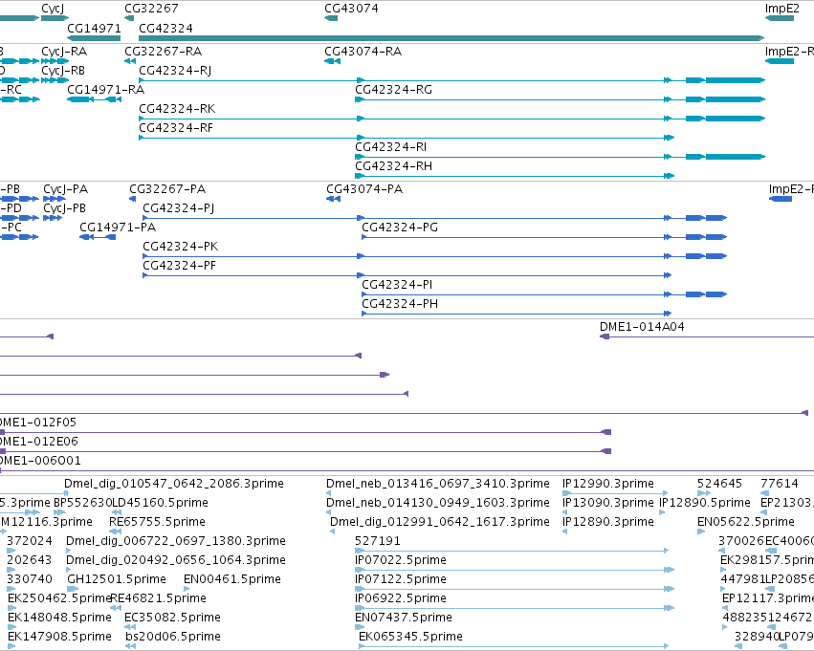Viewport: 814px width, 651px height.
Task: Click the CG32267 gene label
Action: tap(151, 9)
